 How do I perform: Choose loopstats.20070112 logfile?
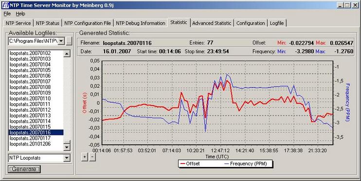(36, 110)
